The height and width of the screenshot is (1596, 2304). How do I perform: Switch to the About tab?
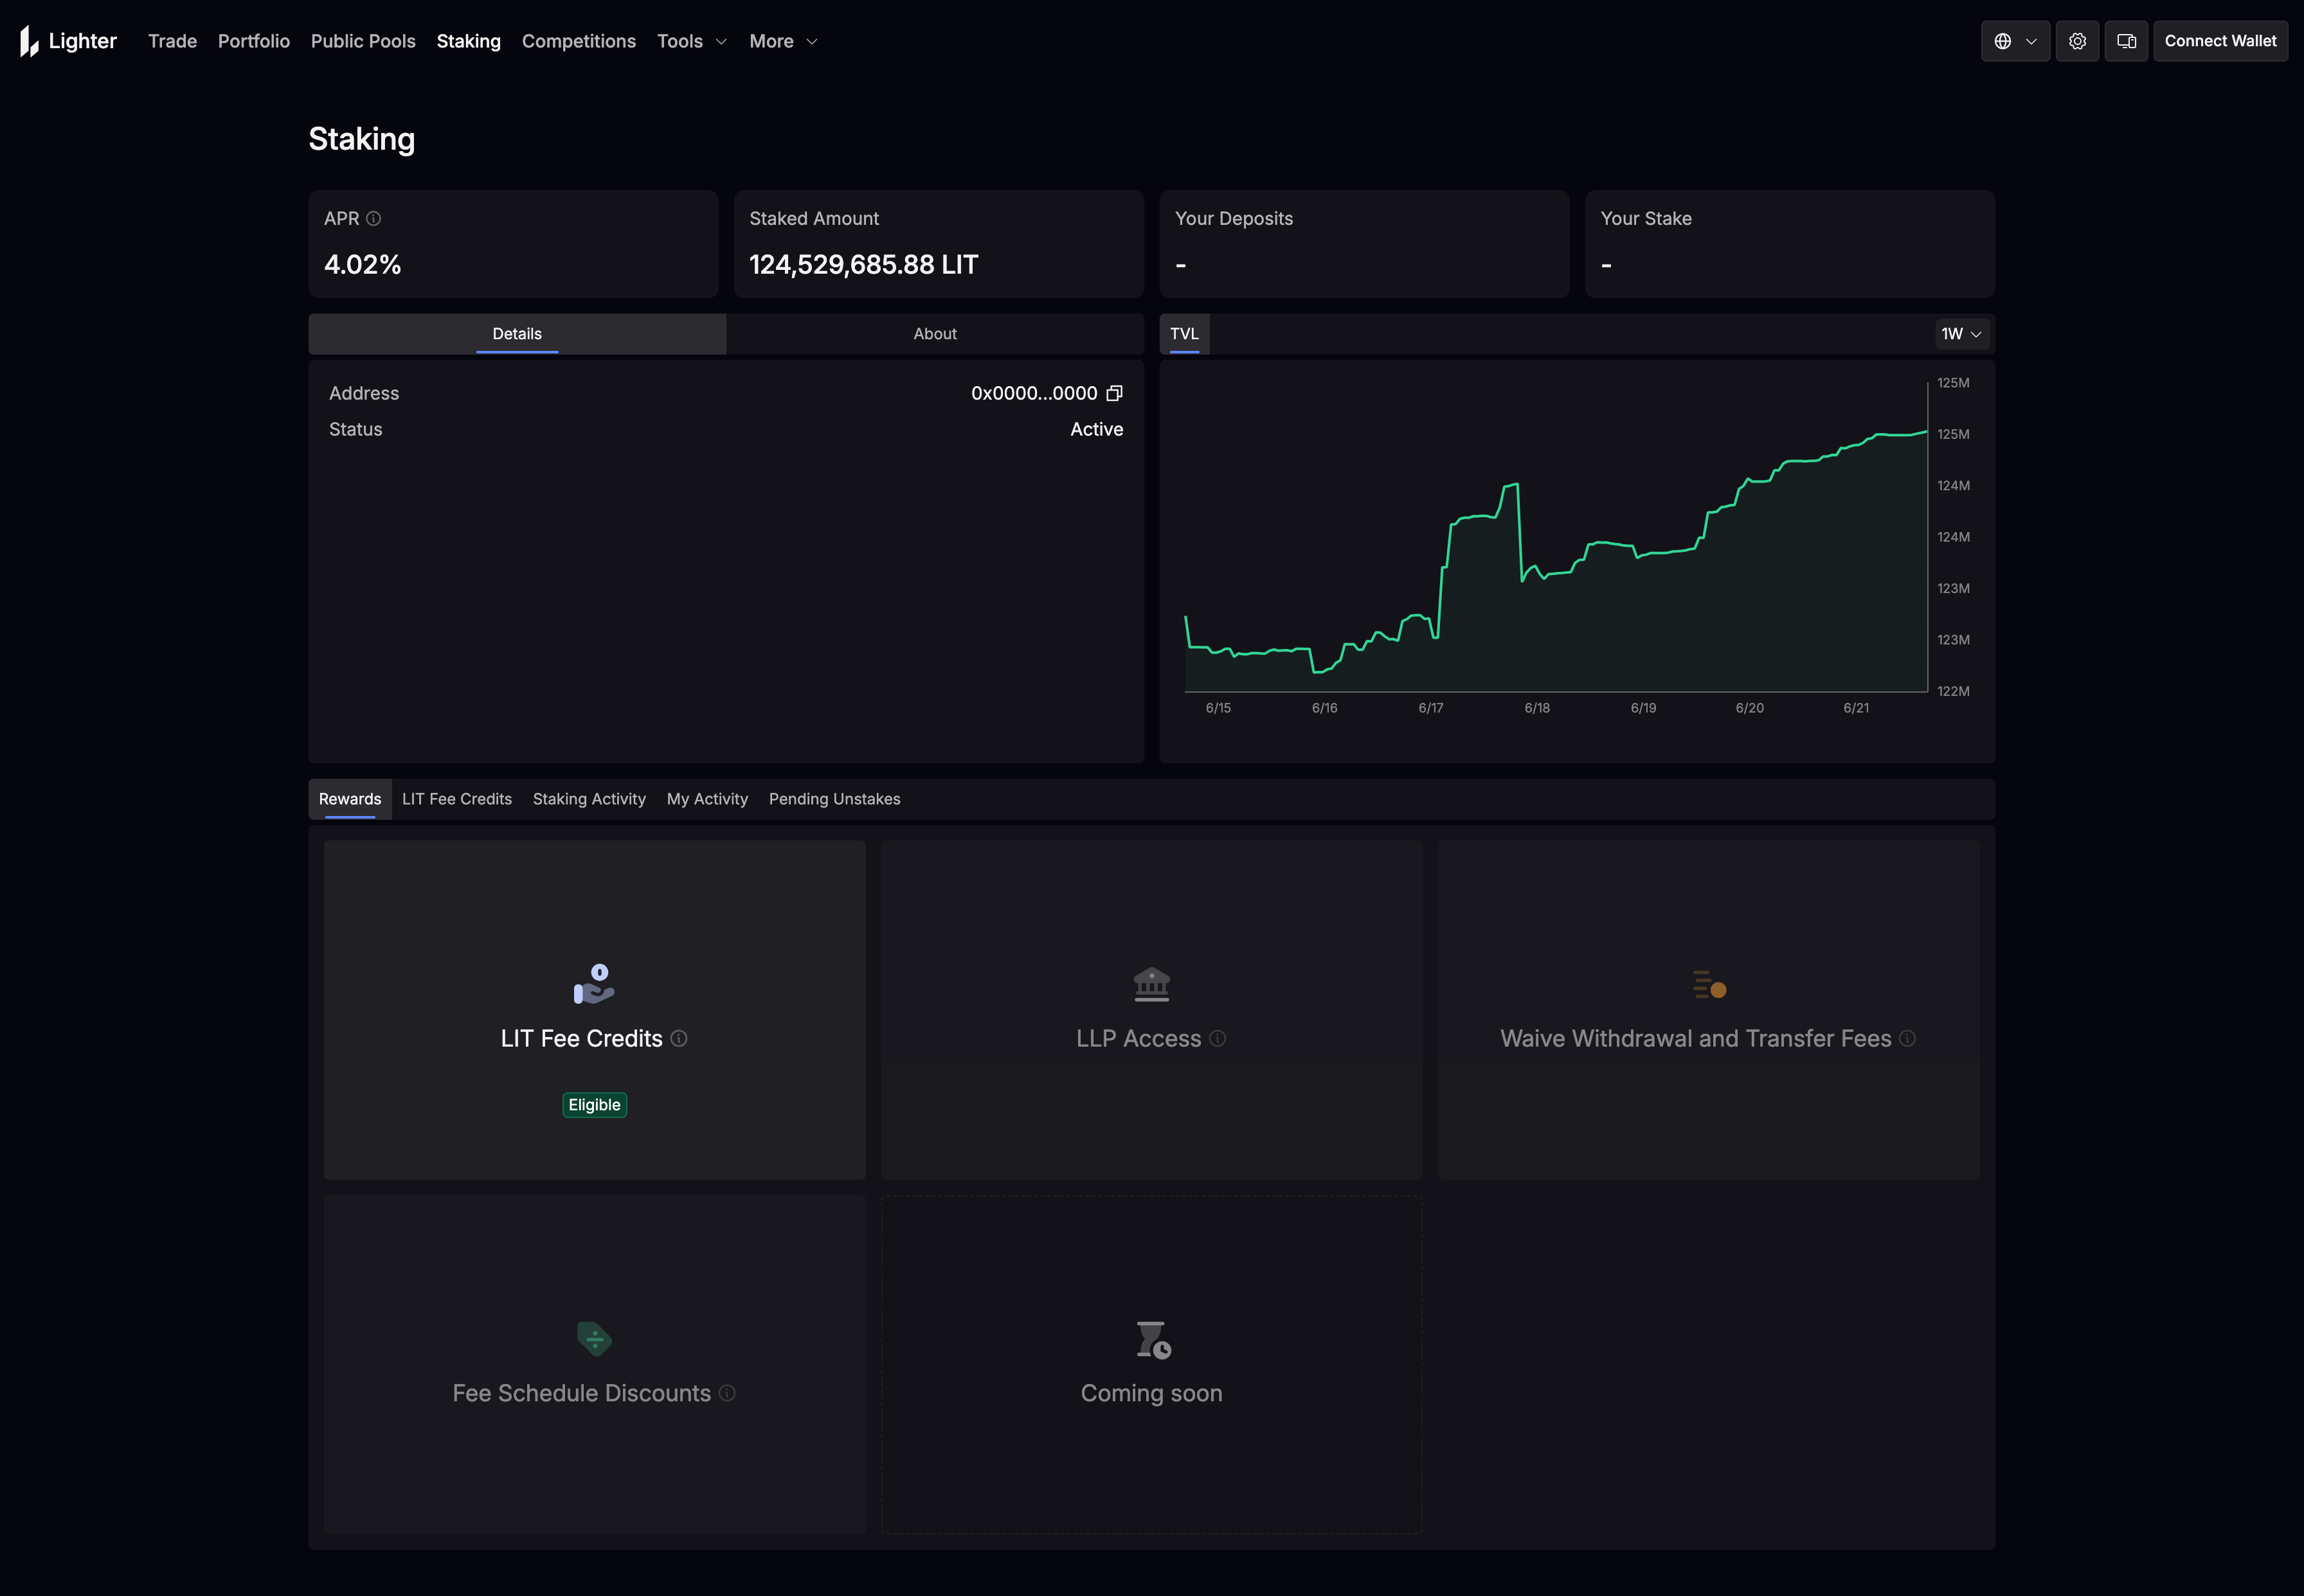coord(935,334)
